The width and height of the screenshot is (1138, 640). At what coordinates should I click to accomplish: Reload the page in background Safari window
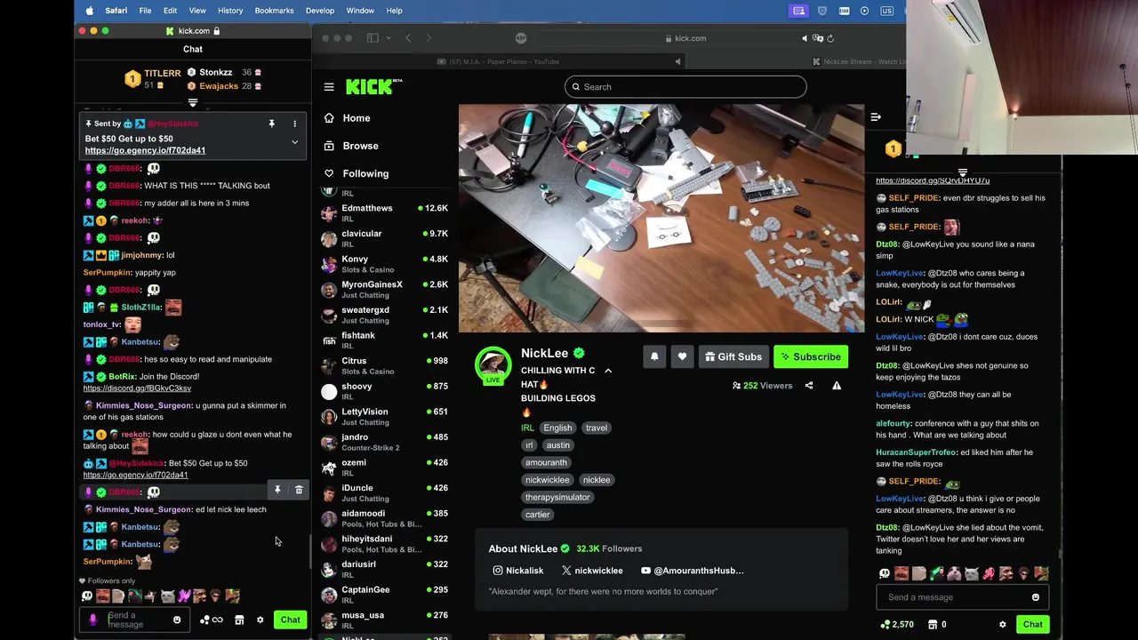831,38
